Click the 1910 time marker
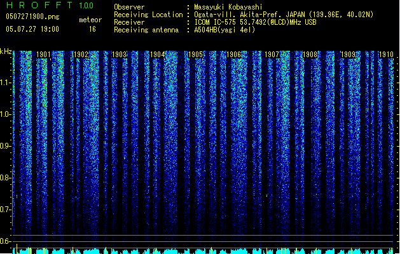 (x=386, y=55)
